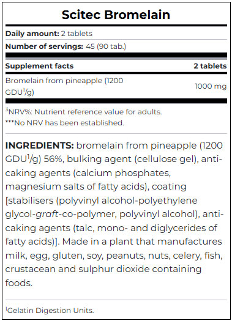The image size is (232, 321).
Task: Click the NRV% nutrient reference footnote
Action: click(x=84, y=112)
